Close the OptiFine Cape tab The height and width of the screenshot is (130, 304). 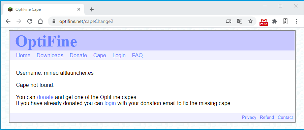[79, 9]
